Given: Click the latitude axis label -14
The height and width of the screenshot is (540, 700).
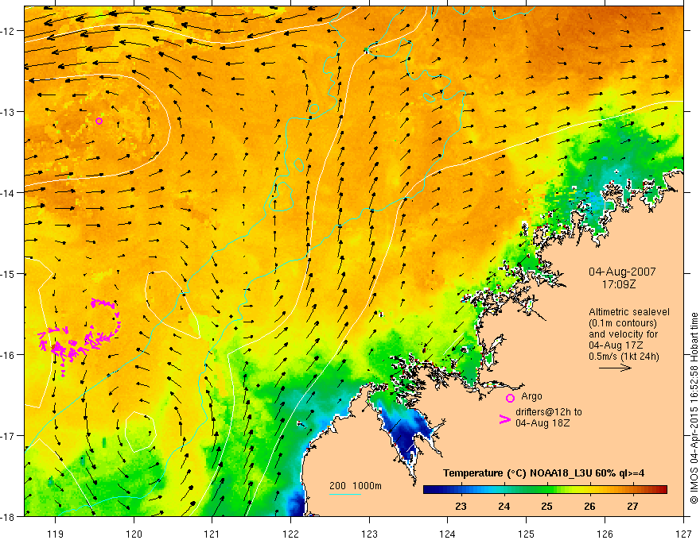Looking at the screenshot, I should 8,192.
